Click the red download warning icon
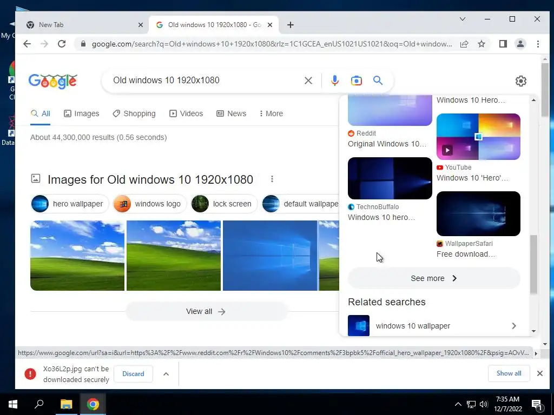 pyautogui.click(x=30, y=374)
